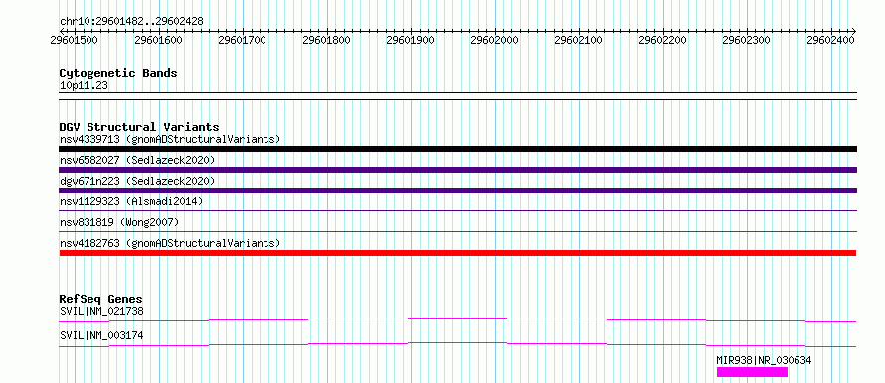Click ruler position 29601900

coord(411,40)
